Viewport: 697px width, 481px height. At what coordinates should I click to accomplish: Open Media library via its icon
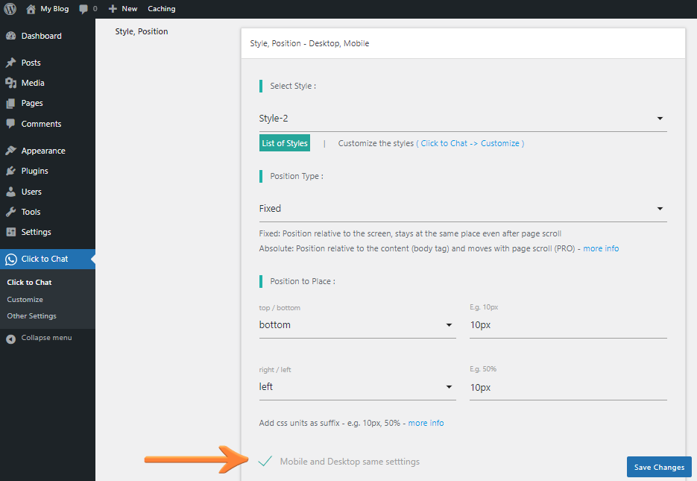pyautogui.click(x=11, y=82)
